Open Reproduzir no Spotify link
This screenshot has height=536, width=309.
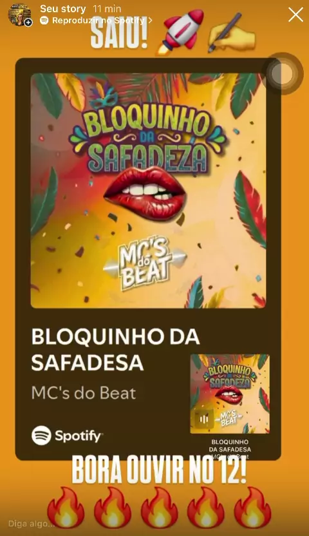(98, 21)
